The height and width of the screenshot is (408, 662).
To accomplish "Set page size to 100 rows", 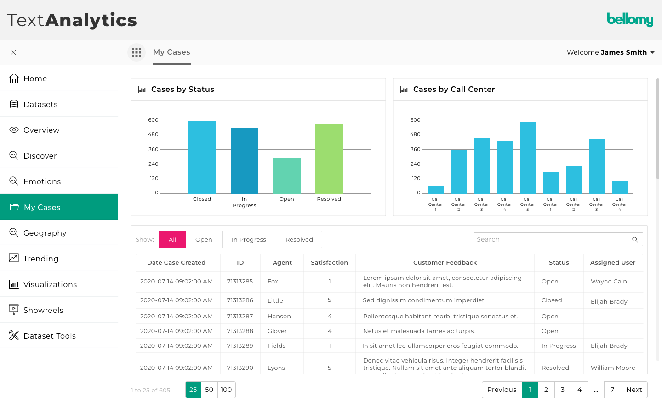I will [x=226, y=390].
